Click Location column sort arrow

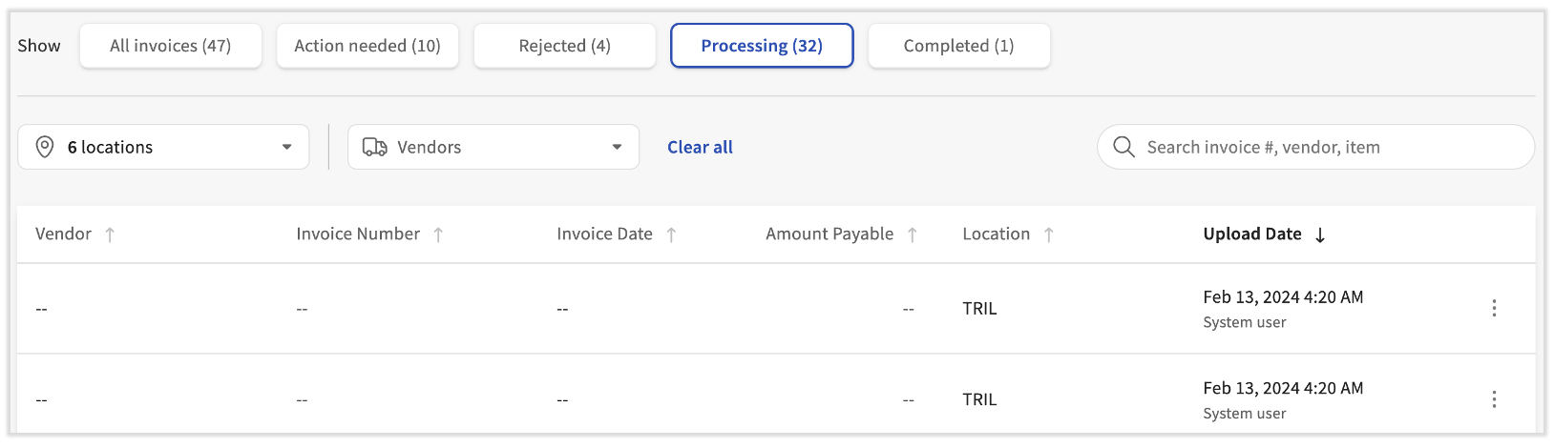click(1048, 234)
